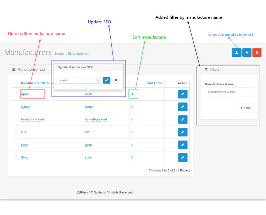The image size is (266, 215).
Task: Edit the sort order value 1 for Apple
Action: tap(132, 94)
